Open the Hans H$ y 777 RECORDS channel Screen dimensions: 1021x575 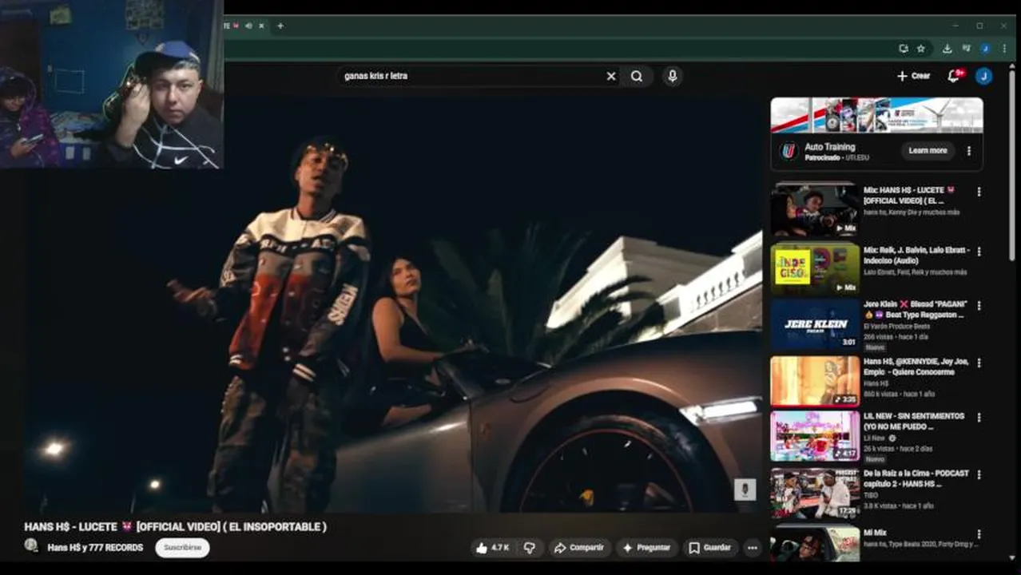point(95,548)
